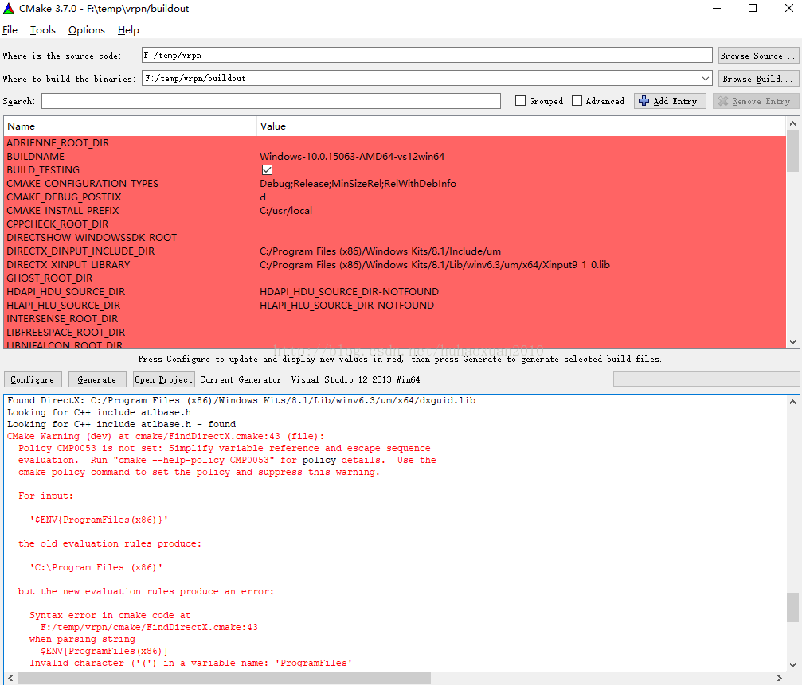Click the Add Entry button
The height and width of the screenshot is (685, 802).
click(x=670, y=101)
